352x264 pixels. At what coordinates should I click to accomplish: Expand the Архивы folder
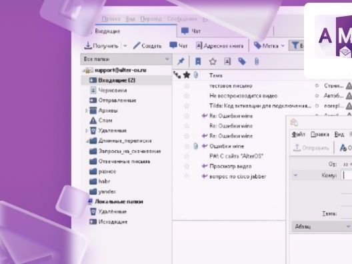pos(87,111)
